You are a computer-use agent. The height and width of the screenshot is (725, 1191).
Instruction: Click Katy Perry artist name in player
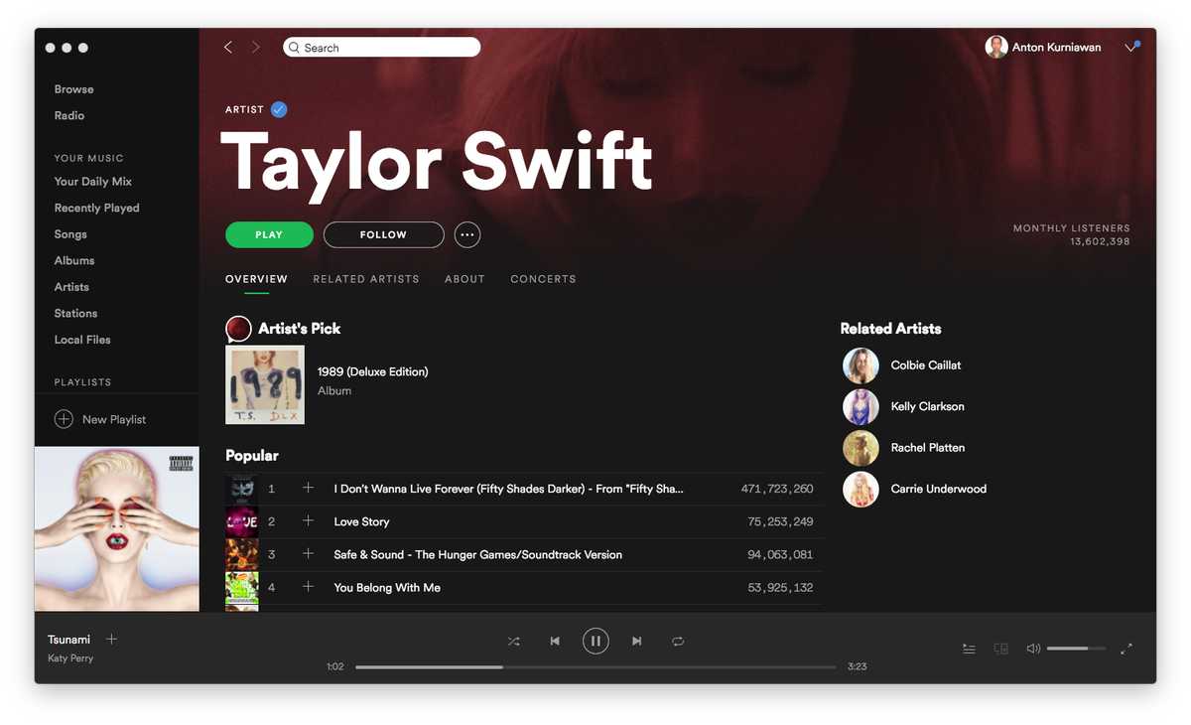click(x=70, y=658)
